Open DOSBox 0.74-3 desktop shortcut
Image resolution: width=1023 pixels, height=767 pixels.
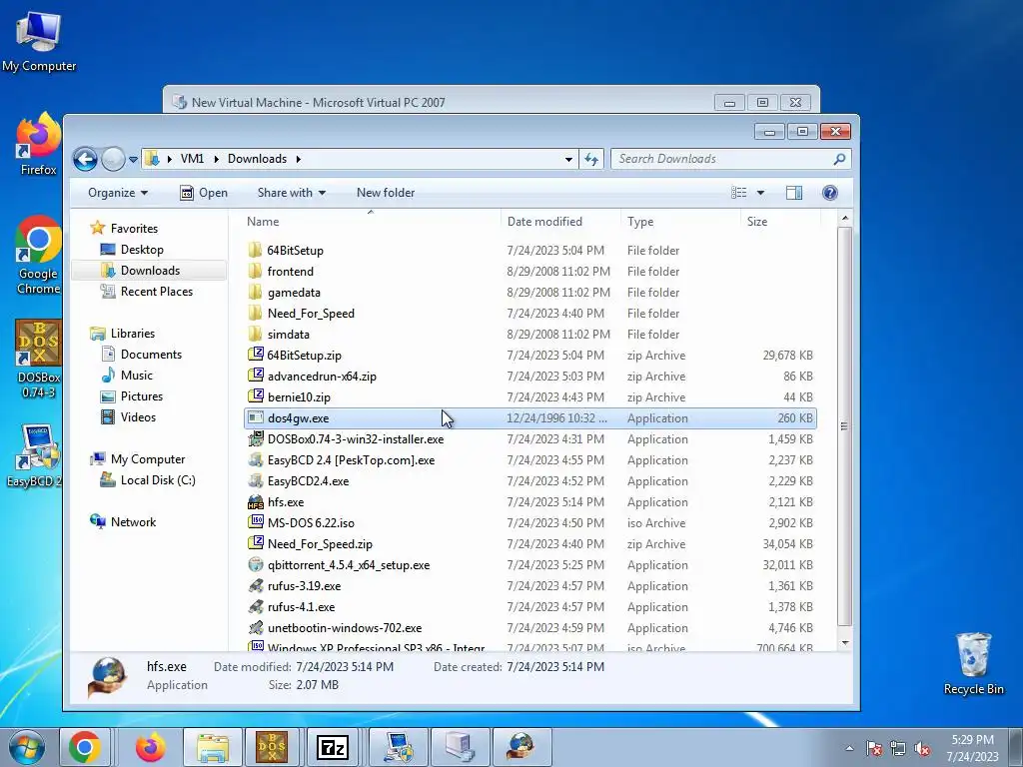(x=39, y=359)
